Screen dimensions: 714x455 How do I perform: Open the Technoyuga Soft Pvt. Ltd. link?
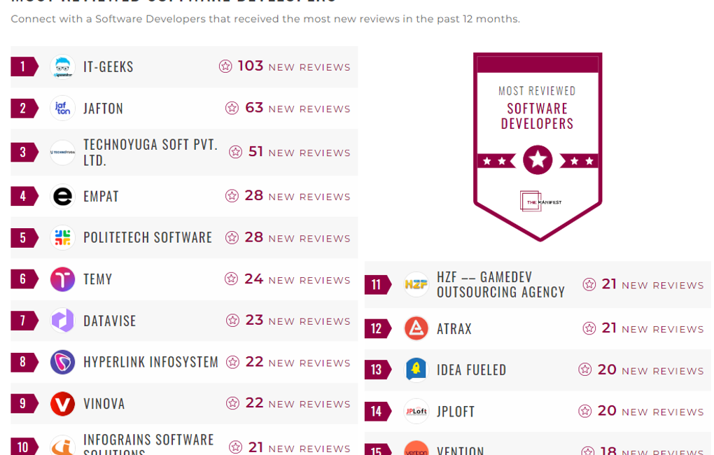(x=150, y=153)
